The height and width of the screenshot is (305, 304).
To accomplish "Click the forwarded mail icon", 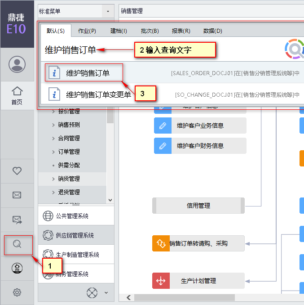I will tap(17, 220).
